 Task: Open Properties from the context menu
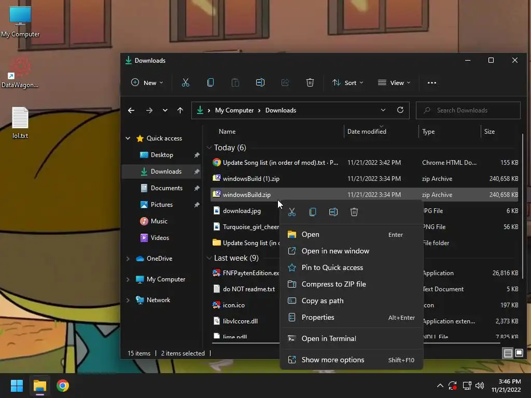[352, 318]
